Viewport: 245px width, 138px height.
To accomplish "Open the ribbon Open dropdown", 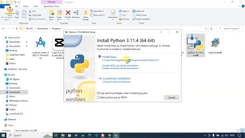I will 124,11.
